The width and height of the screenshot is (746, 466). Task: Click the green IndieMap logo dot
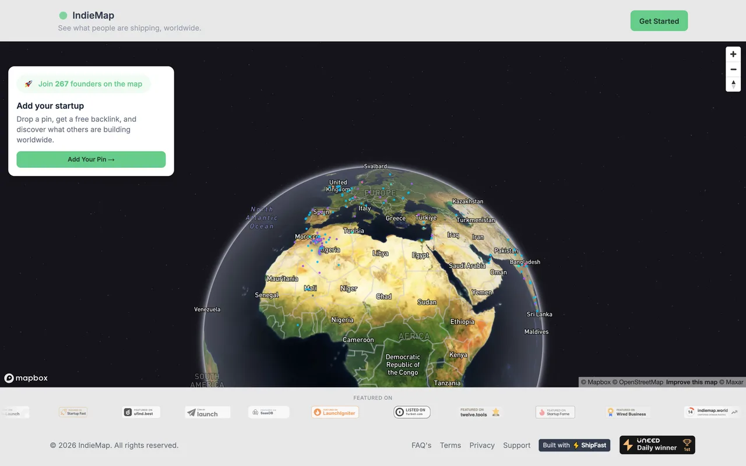point(63,16)
